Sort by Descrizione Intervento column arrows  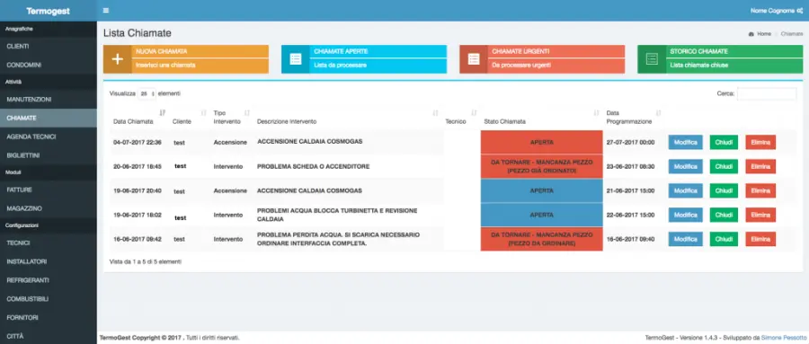coord(435,112)
